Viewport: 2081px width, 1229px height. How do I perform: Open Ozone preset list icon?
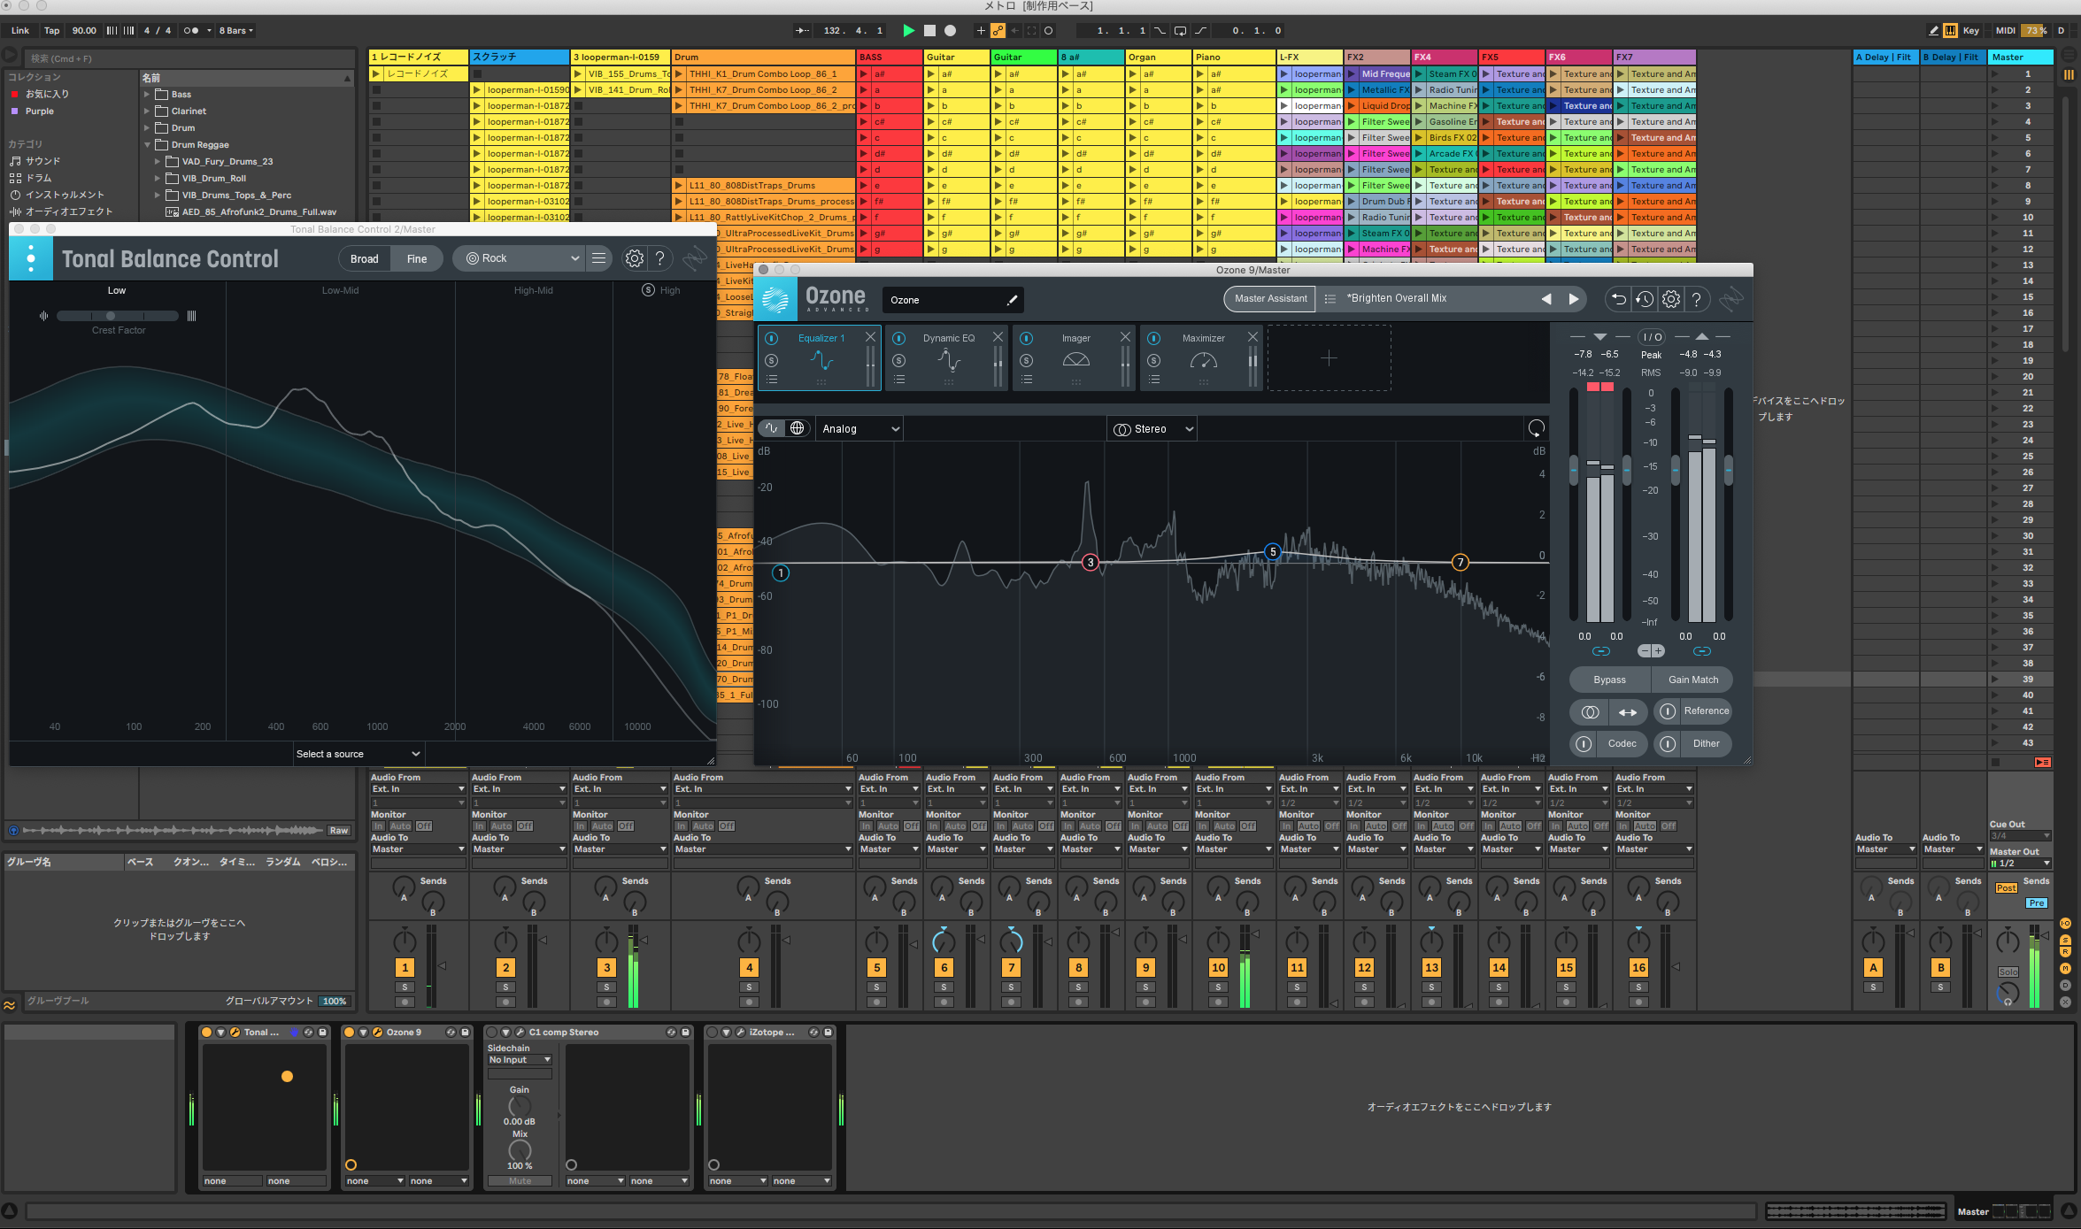click(1330, 299)
